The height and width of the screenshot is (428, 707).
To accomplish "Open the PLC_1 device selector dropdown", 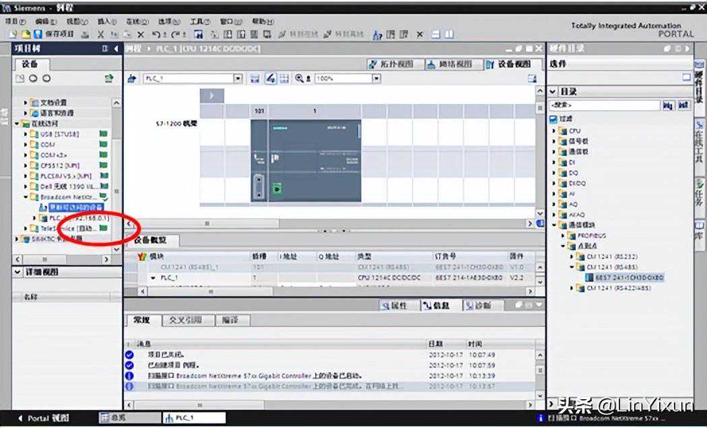I will (x=238, y=79).
